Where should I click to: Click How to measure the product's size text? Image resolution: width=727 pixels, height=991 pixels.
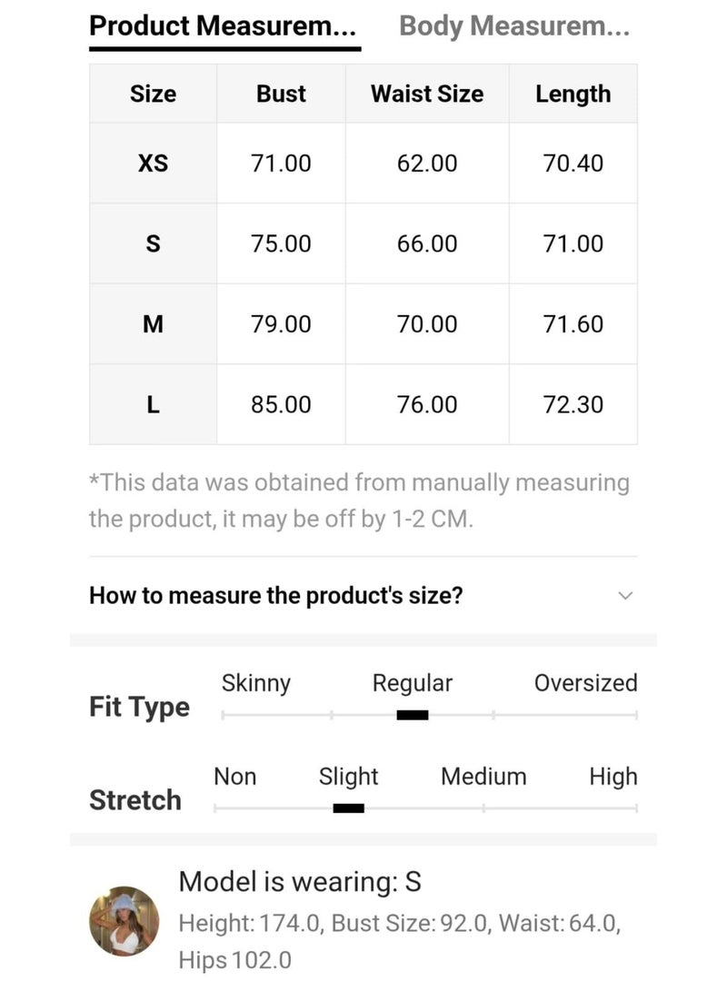pyautogui.click(x=276, y=596)
